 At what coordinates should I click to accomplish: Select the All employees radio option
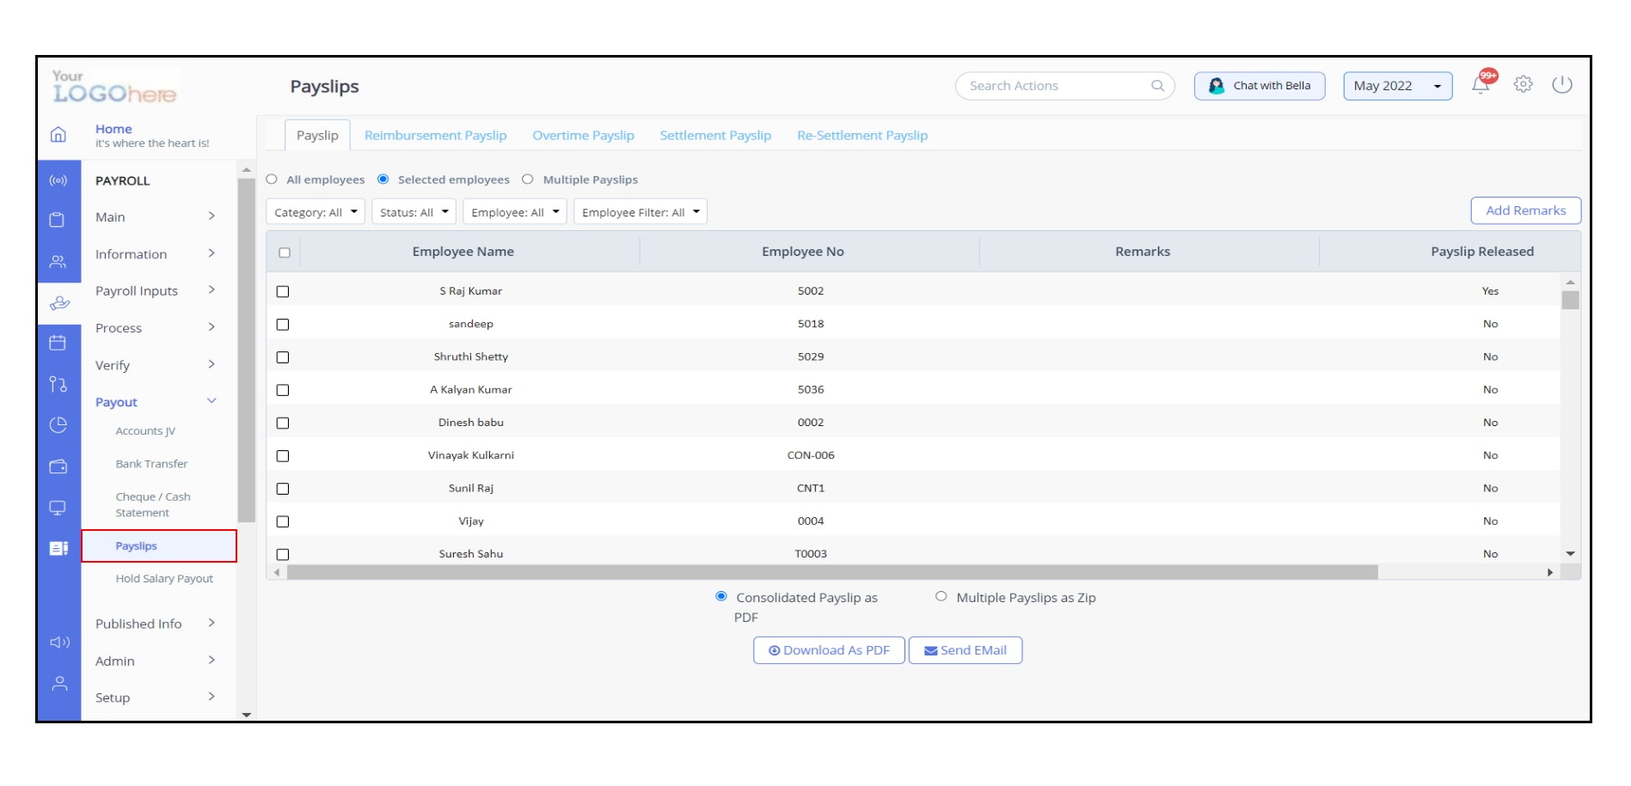(272, 180)
